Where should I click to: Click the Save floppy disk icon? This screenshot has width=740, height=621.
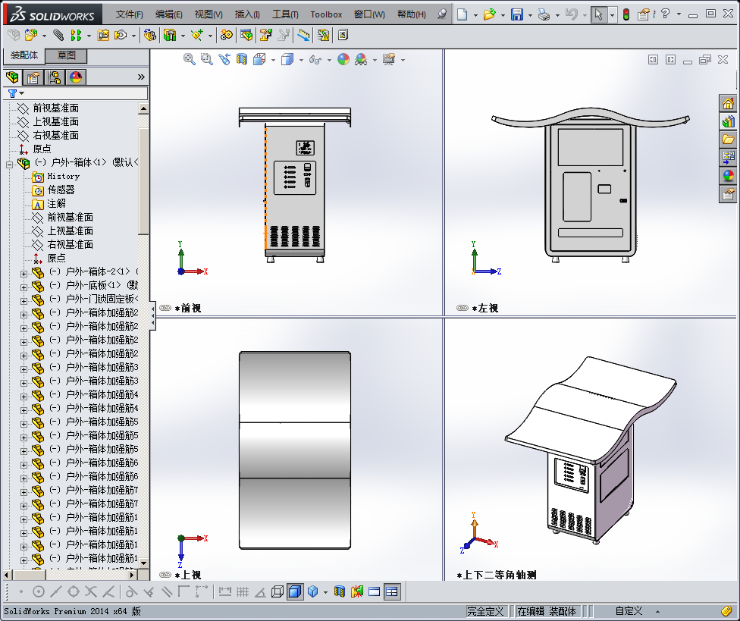point(517,14)
